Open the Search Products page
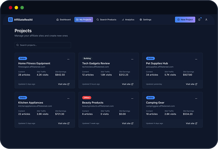Viewport: 218px width, 149px height. (x=106, y=20)
